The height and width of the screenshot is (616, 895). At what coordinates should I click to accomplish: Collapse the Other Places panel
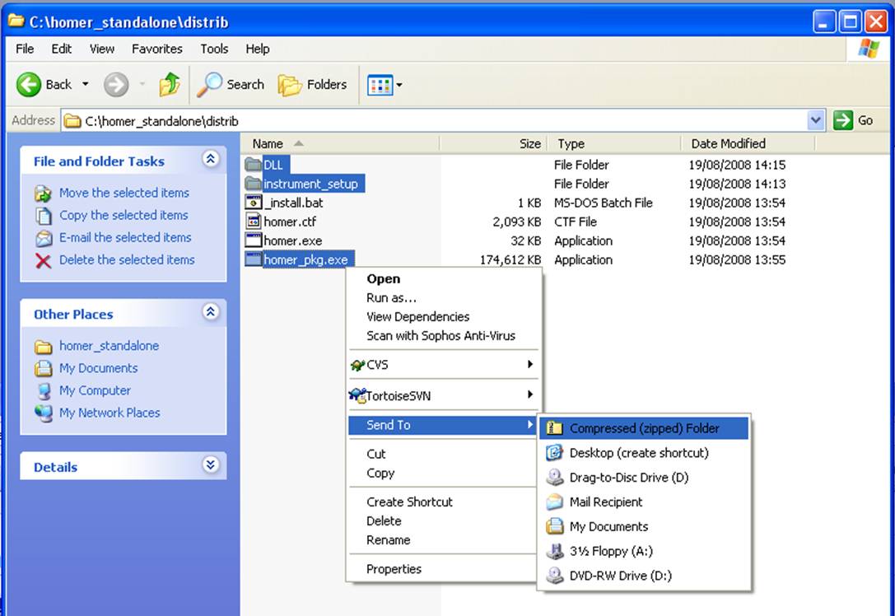211,312
